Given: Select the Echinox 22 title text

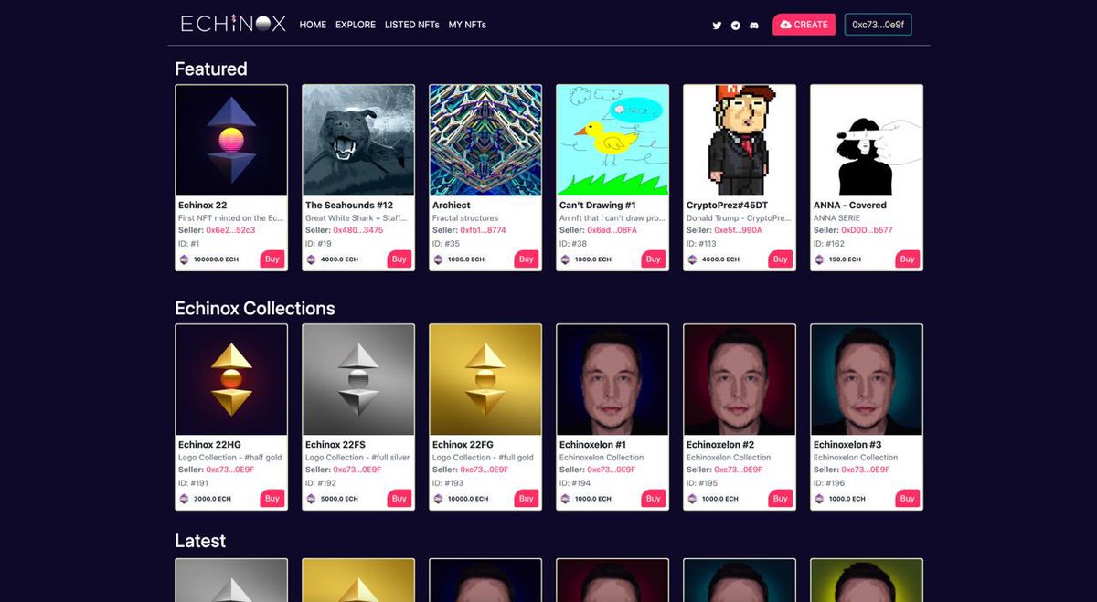Looking at the screenshot, I should click(203, 206).
